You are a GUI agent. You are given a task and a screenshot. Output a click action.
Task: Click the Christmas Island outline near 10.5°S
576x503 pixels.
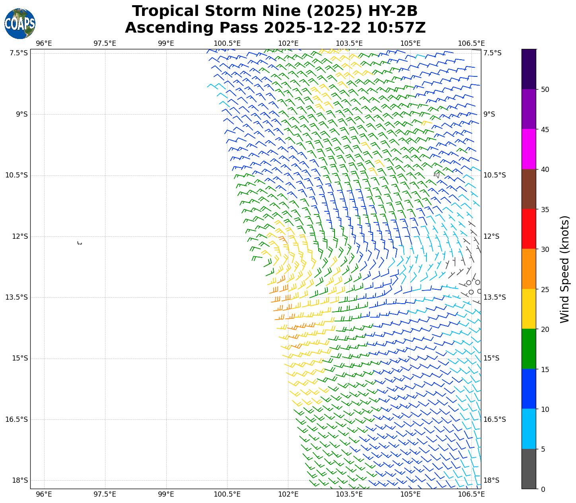tap(437, 174)
